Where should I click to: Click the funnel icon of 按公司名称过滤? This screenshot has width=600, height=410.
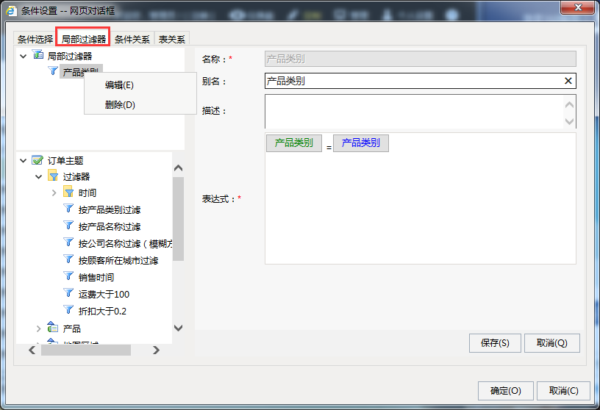click(68, 242)
